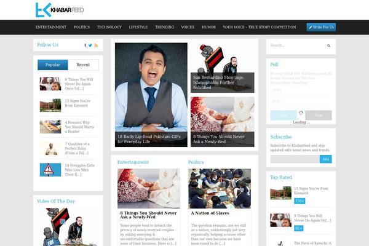
Task: Open The Parsi of Karachi link
Action: pyautogui.click(x=312, y=244)
